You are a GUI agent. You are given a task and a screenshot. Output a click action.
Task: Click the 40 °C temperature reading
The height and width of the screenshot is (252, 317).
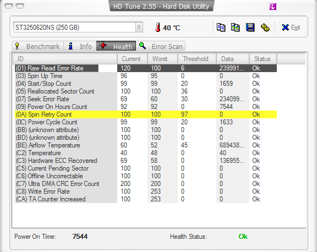172,28
